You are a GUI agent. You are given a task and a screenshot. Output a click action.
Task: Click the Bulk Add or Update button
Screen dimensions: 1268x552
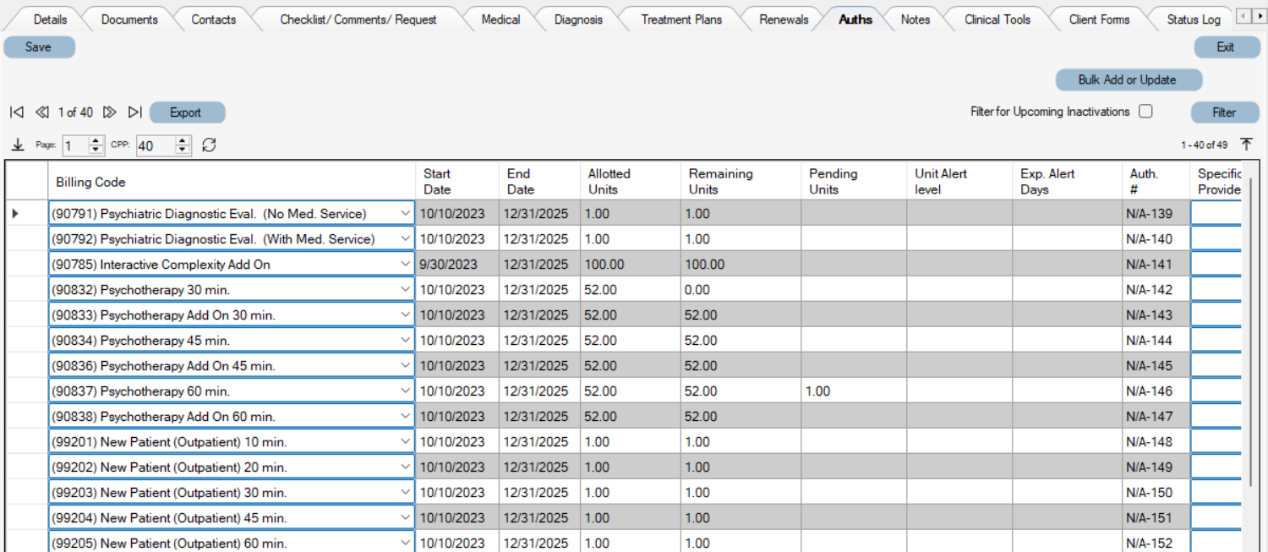click(1128, 79)
